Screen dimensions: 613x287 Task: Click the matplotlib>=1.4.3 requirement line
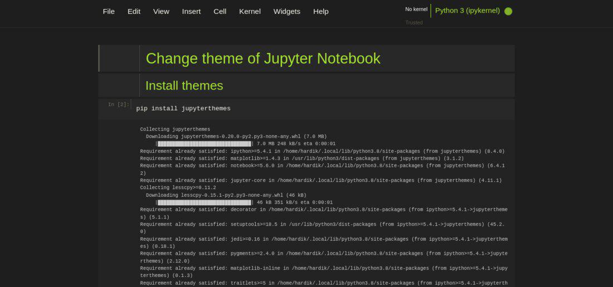[302, 159]
